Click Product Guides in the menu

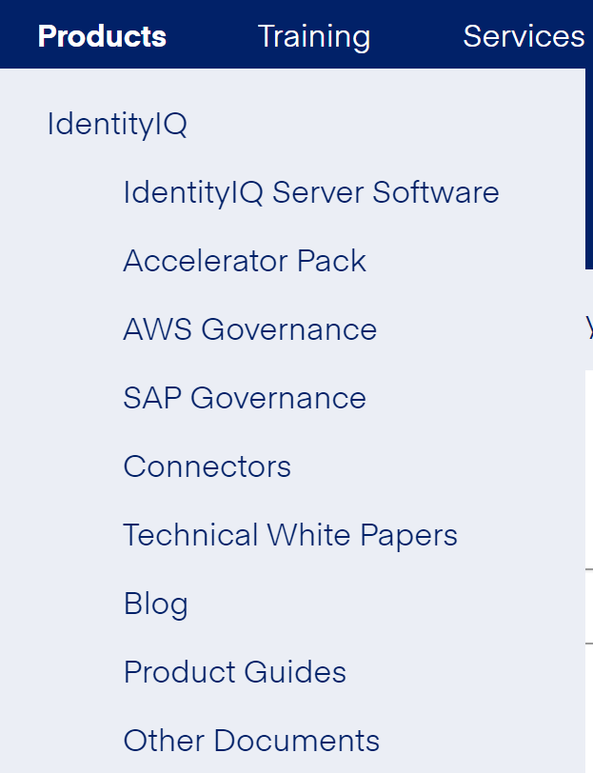point(234,671)
